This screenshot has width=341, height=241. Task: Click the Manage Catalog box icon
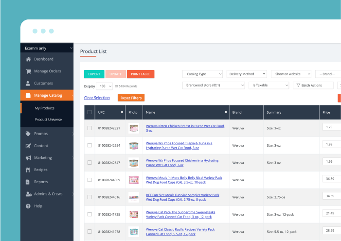28,95
